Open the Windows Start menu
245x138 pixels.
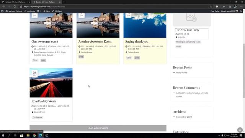(x=3, y=135)
